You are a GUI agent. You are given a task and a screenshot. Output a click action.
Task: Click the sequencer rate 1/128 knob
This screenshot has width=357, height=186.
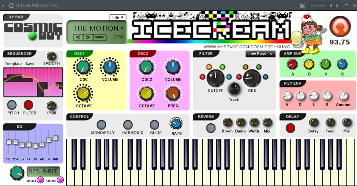(x=51, y=106)
